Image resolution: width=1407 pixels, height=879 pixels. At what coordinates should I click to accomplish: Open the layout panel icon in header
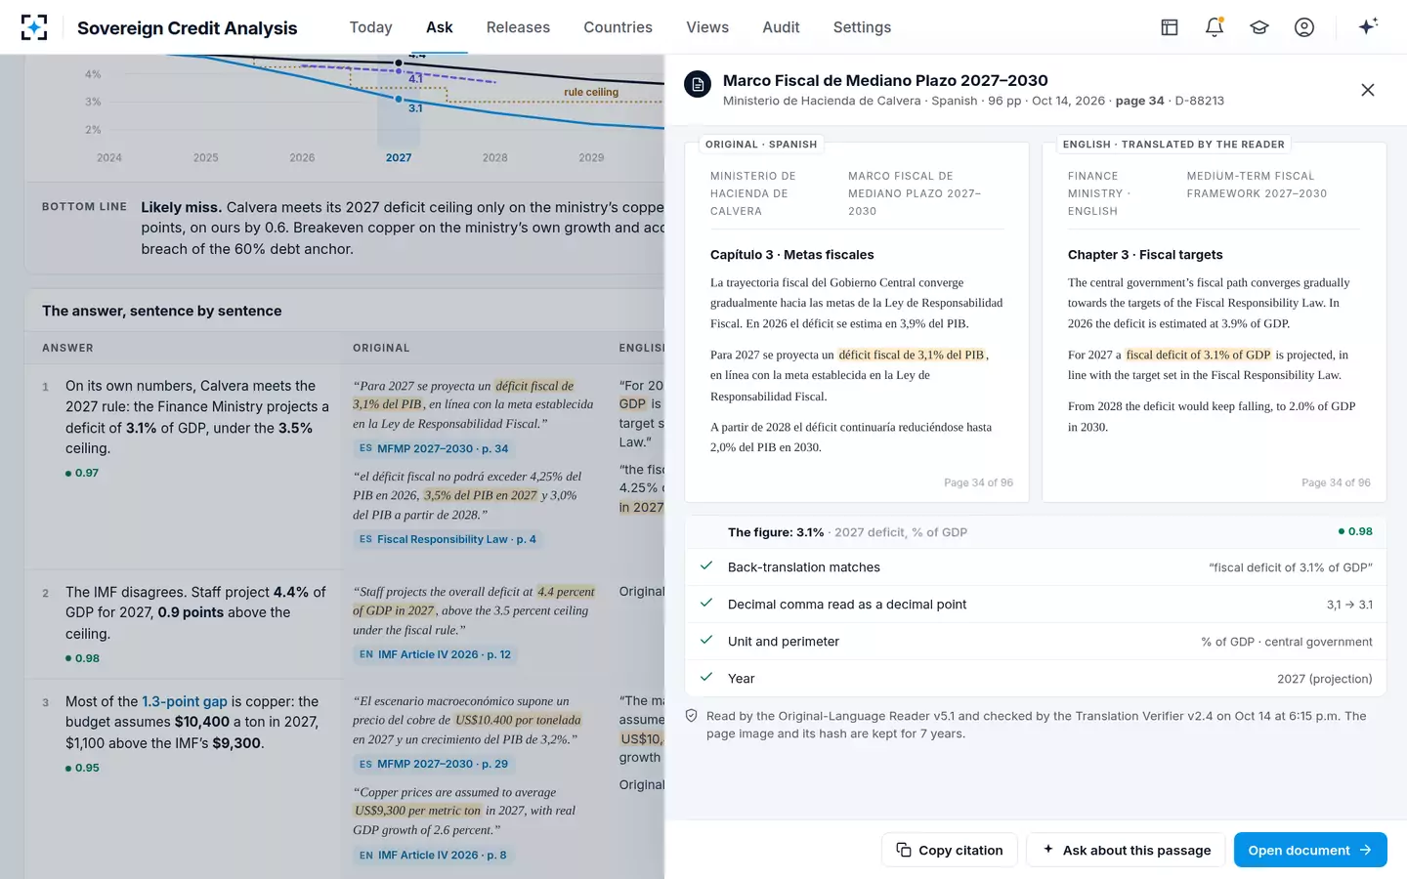[1170, 27]
